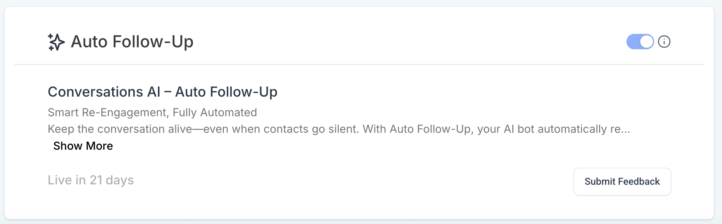Click the horizontal divider under the header
This screenshot has height=224, width=722.
[359, 64]
